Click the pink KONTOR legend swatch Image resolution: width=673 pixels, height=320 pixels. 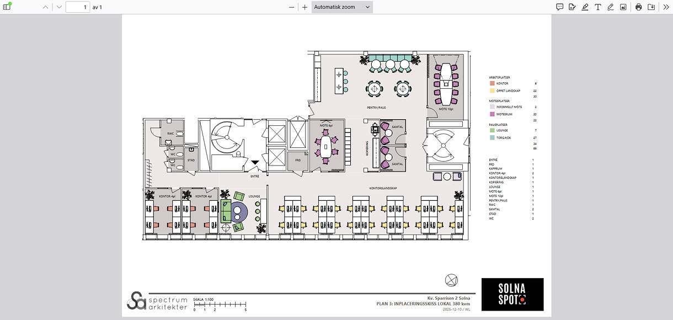pos(492,83)
